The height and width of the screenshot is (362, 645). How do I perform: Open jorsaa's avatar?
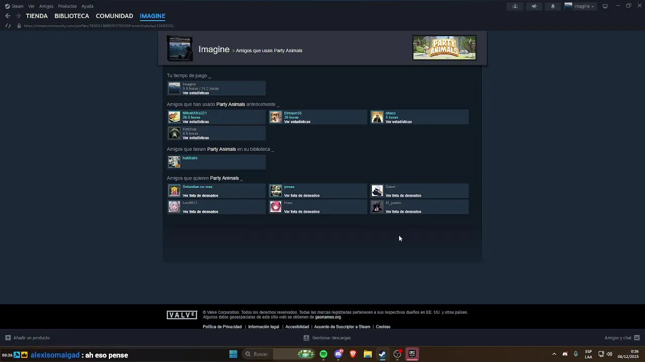(276, 191)
